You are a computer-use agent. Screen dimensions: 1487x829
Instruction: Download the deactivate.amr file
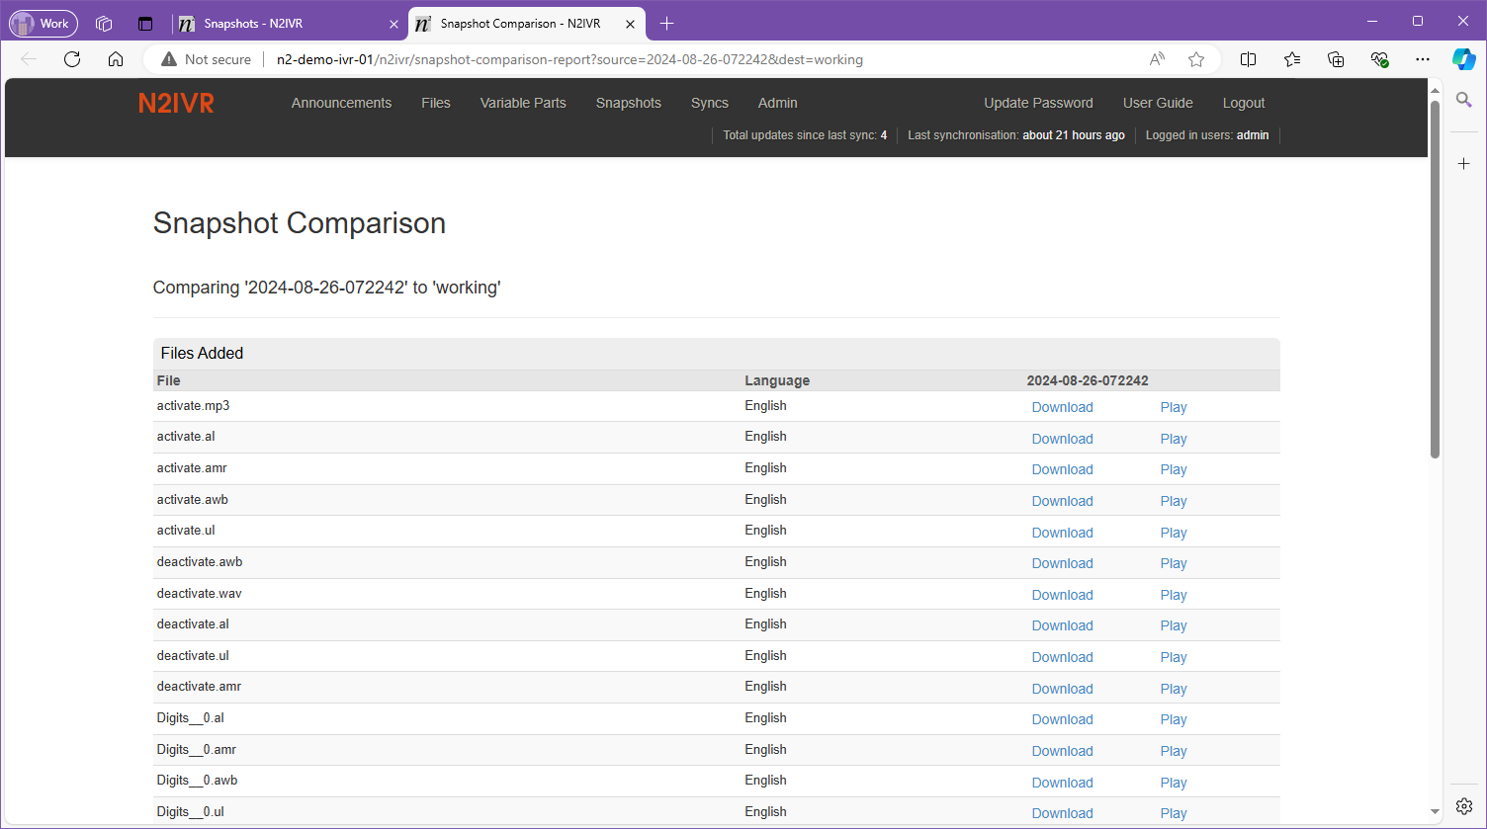click(x=1062, y=689)
